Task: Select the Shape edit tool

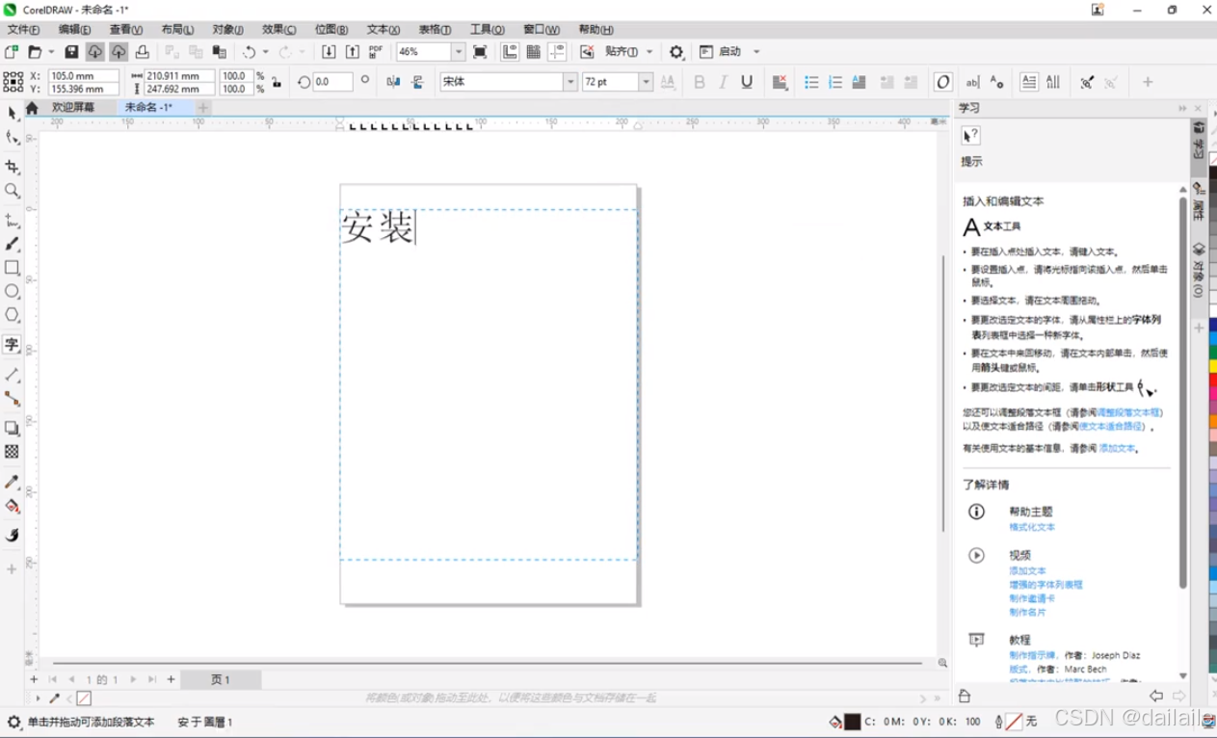Action: tap(13, 138)
